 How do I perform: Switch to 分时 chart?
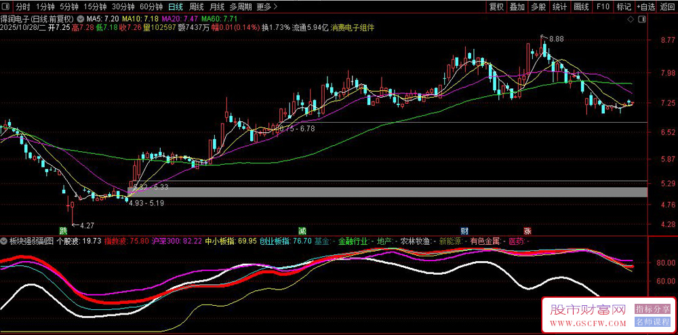tap(23, 7)
